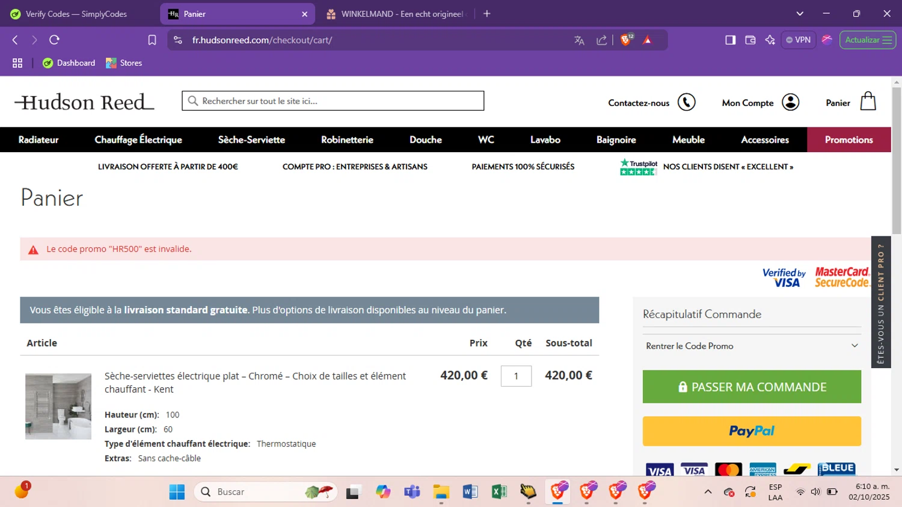This screenshot has height=507, width=902.
Task: Click the VPN button
Action: (798, 40)
